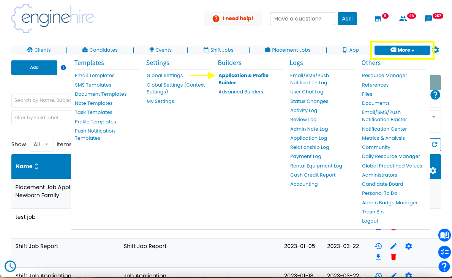Click the Have a question? input field
This screenshot has width=452, height=278.
[302, 19]
